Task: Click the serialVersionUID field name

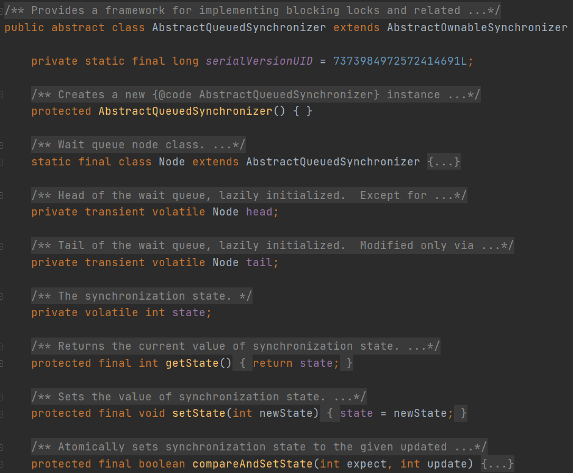Action: (x=259, y=60)
